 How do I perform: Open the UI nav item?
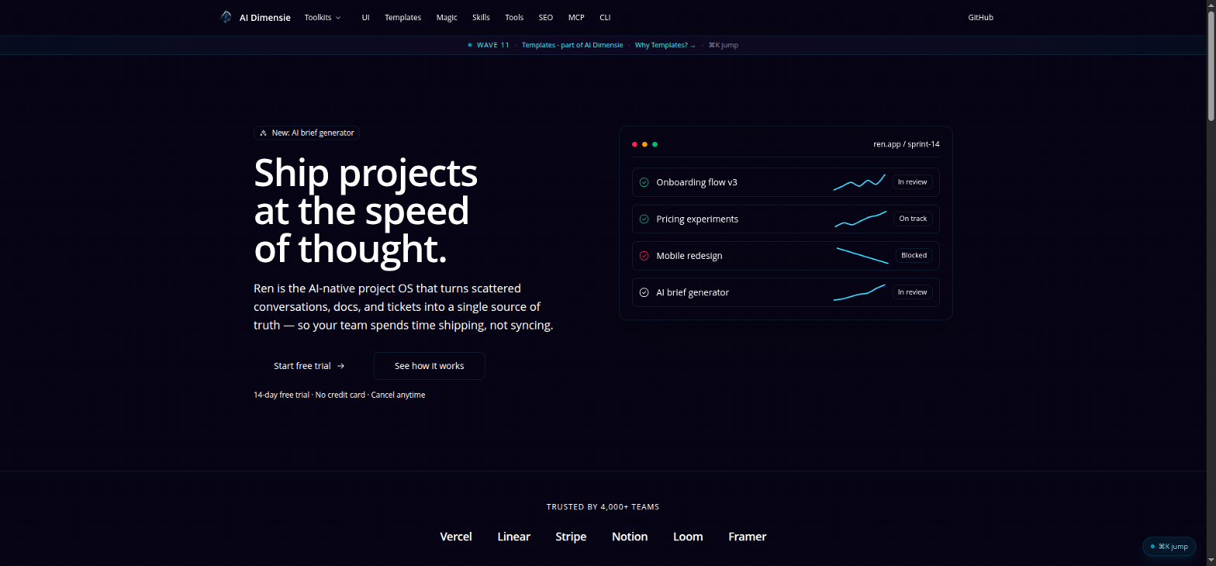pos(365,17)
